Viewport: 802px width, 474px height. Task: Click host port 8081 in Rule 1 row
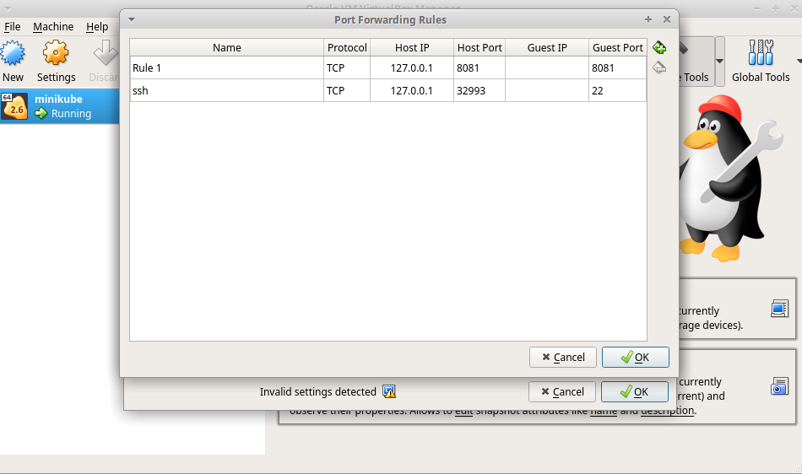pyautogui.click(x=480, y=68)
